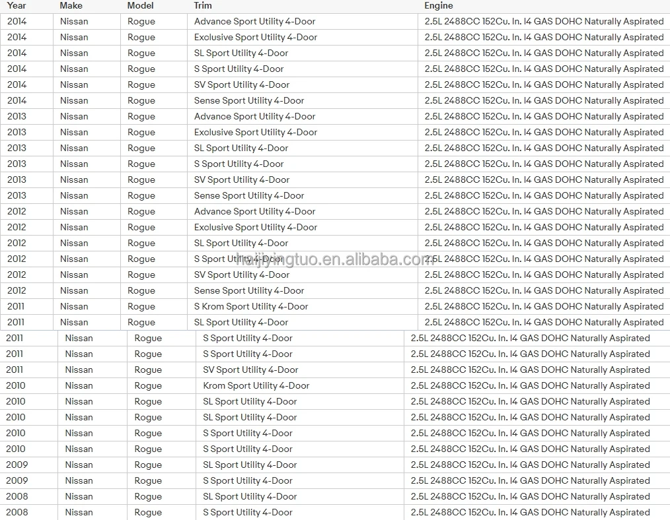Click engine cell in 2011 SV row

click(537, 370)
